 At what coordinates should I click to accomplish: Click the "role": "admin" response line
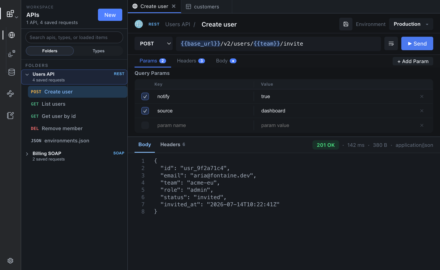click(187, 190)
